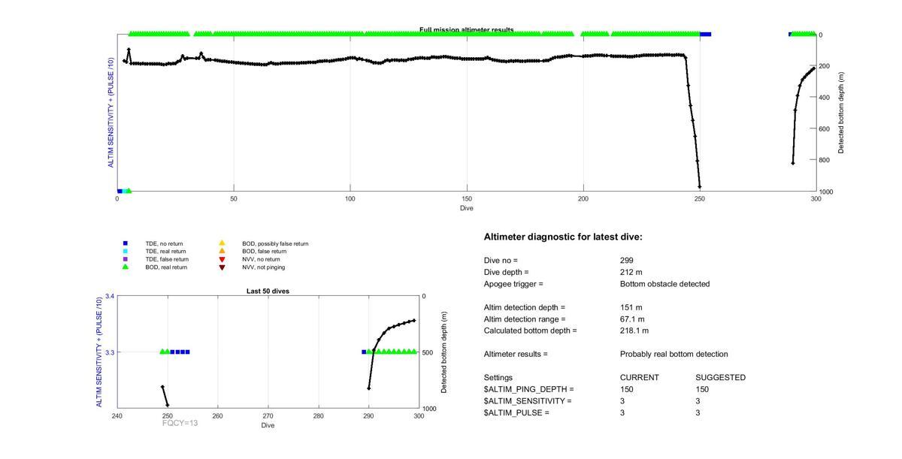
Task: Click the 'Settings' header text
Action: (x=498, y=378)
